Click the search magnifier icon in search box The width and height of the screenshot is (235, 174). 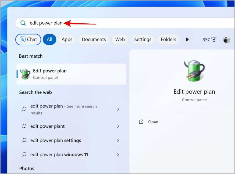pos(23,23)
